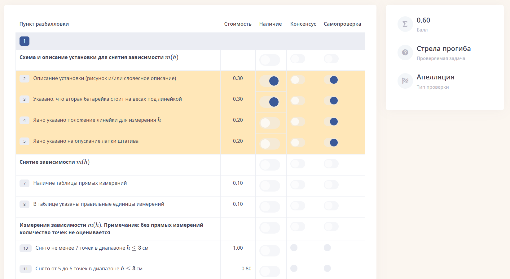
Task: Click the item number 2 badge
Action: click(x=24, y=78)
